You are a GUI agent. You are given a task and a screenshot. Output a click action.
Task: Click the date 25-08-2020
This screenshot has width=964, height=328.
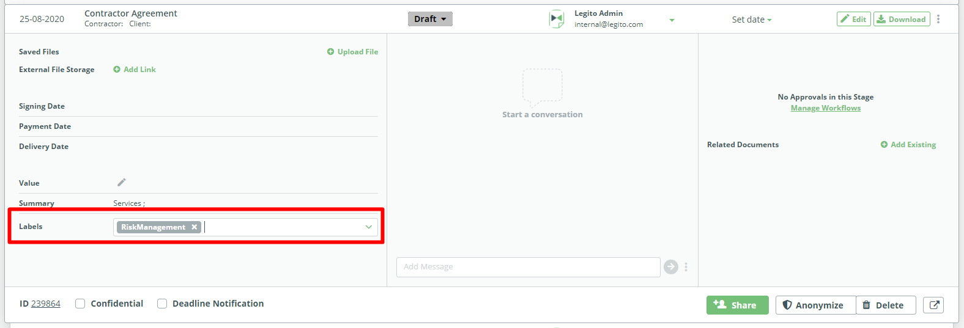point(42,19)
